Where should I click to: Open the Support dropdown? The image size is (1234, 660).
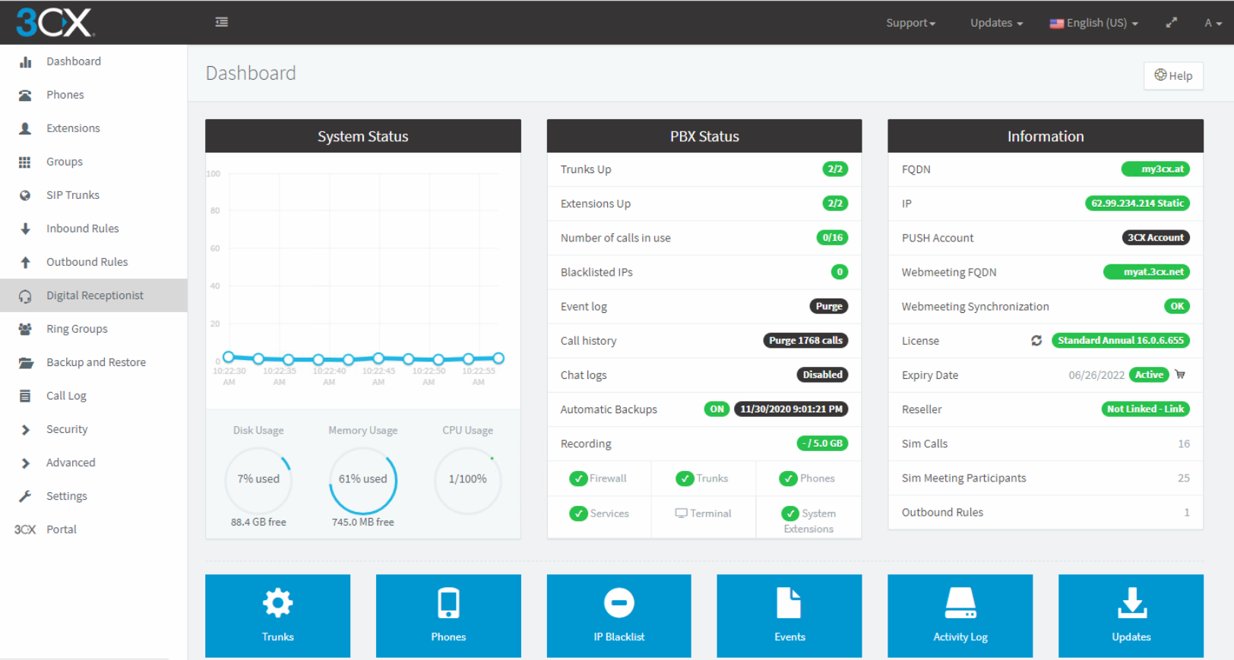click(x=910, y=23)
